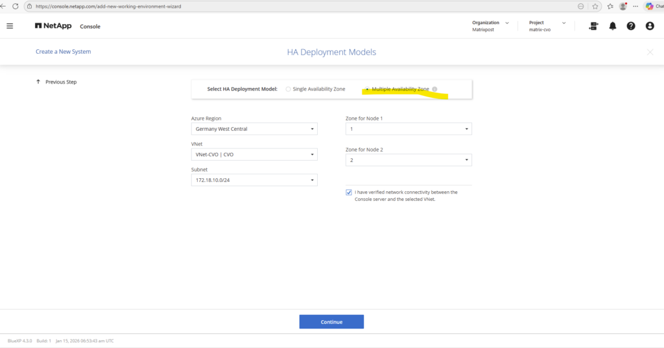Screen dimensions: 664x348
Task: Open the VNet dropdown list
Action: pos(254,155)
